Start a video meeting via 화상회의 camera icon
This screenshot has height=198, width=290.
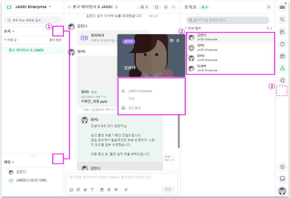(x=84, y=38)
